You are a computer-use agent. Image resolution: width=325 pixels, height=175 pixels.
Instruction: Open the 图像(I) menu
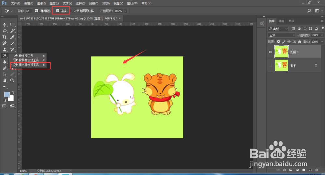[42, 3]
